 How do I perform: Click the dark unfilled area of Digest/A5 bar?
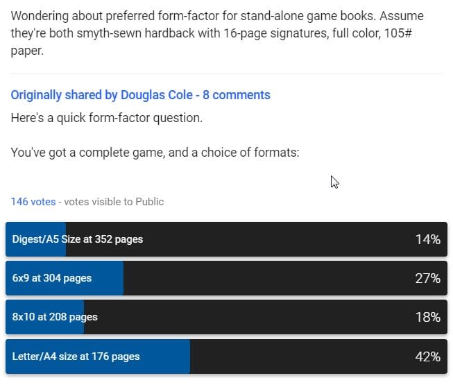[257, 239]
